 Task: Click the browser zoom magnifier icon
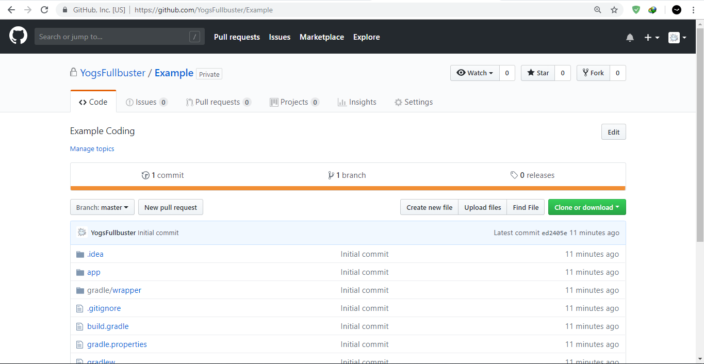[598, 10]
